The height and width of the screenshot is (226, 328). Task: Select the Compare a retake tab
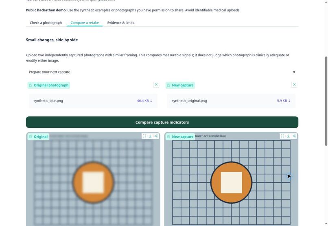coord(85,23)
